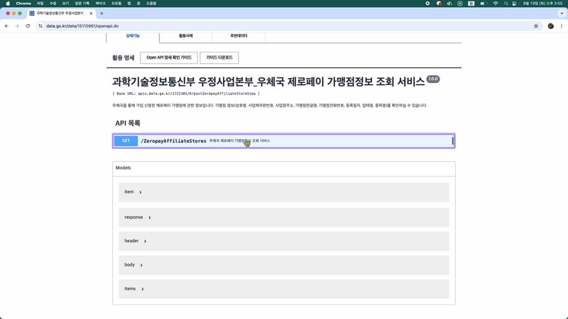Open the 보기 menu in the menu bar
The width and height of the screenshot is (568, 319).
pos(65,4)
